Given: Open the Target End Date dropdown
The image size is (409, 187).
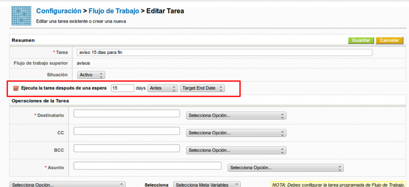Looking at the screenshot, I should 202,88.
